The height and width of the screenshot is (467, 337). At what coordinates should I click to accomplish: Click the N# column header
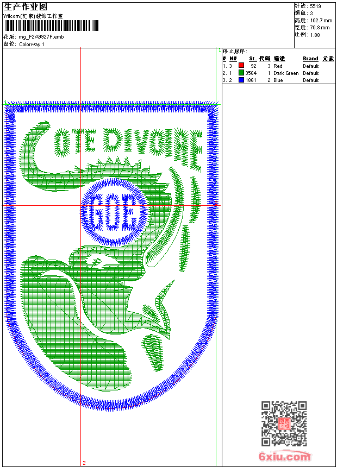233,59
